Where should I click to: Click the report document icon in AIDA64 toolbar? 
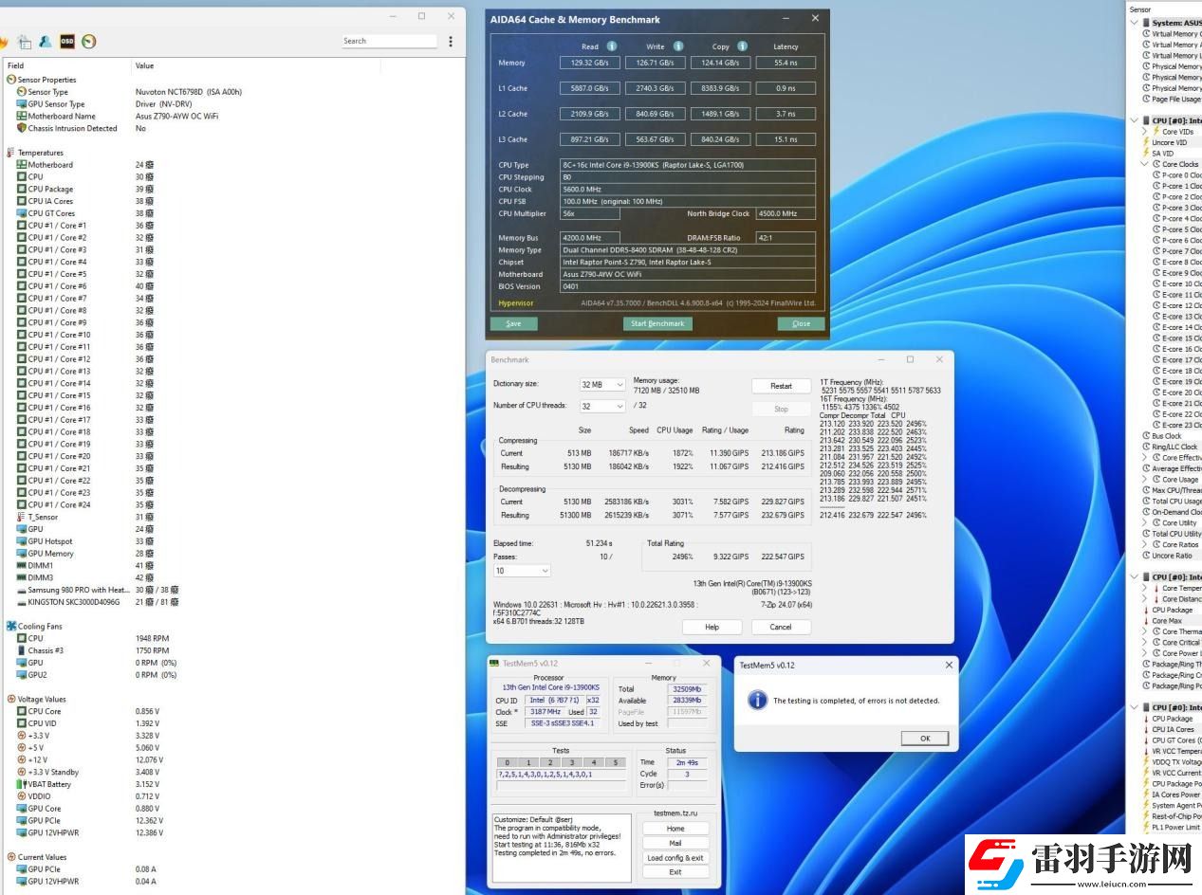tap(24, 41)
